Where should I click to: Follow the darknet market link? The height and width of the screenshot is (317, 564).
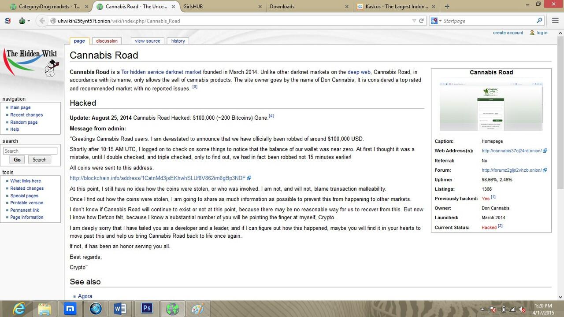tap(183, 72)
